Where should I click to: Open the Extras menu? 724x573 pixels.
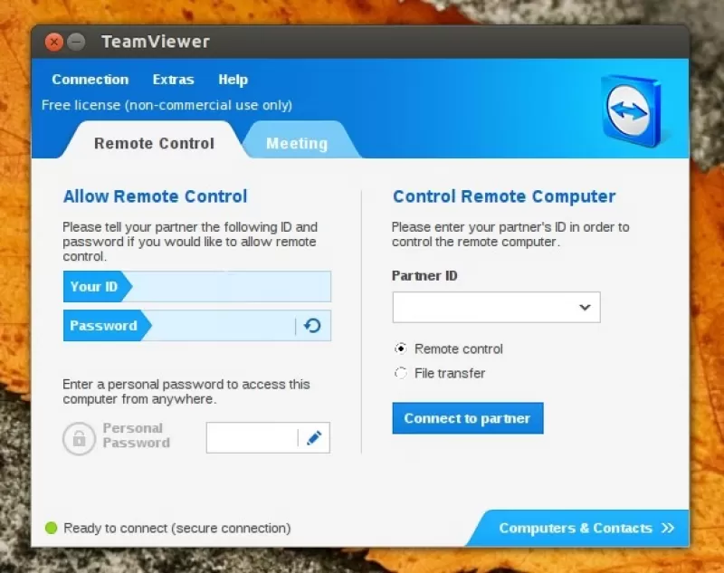pyautogui.click(x=173, y=80)
